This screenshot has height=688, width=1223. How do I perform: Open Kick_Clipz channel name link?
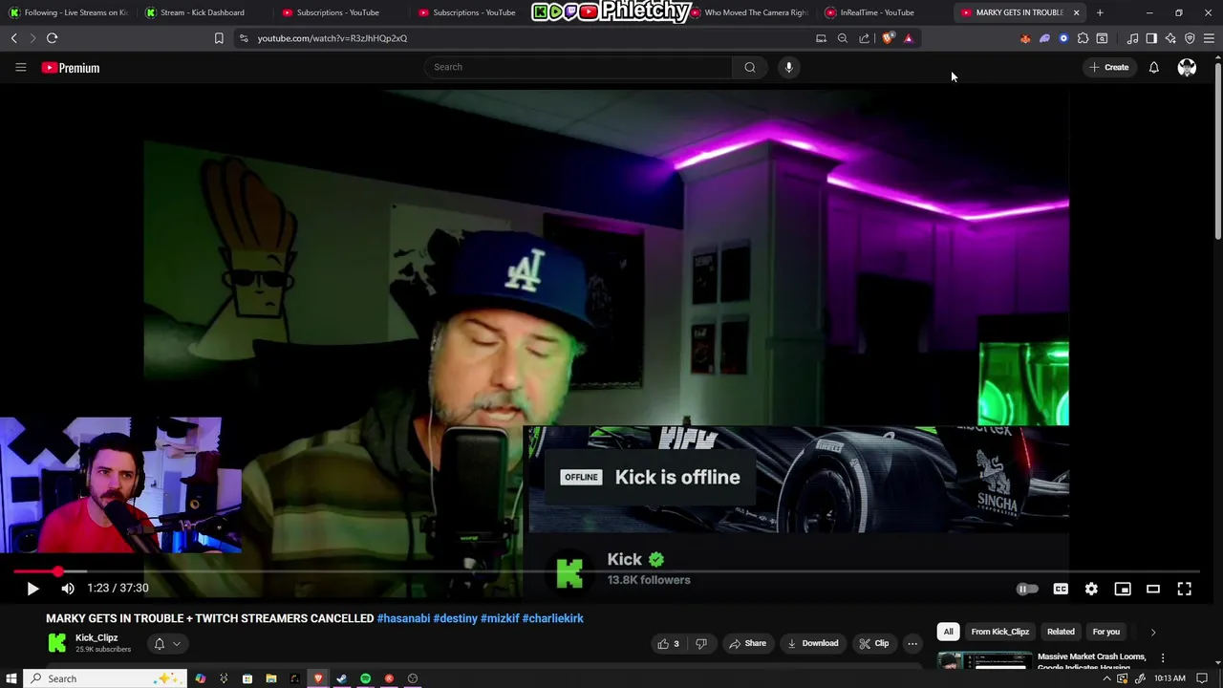pyautogui.click(x=97, y=637)
